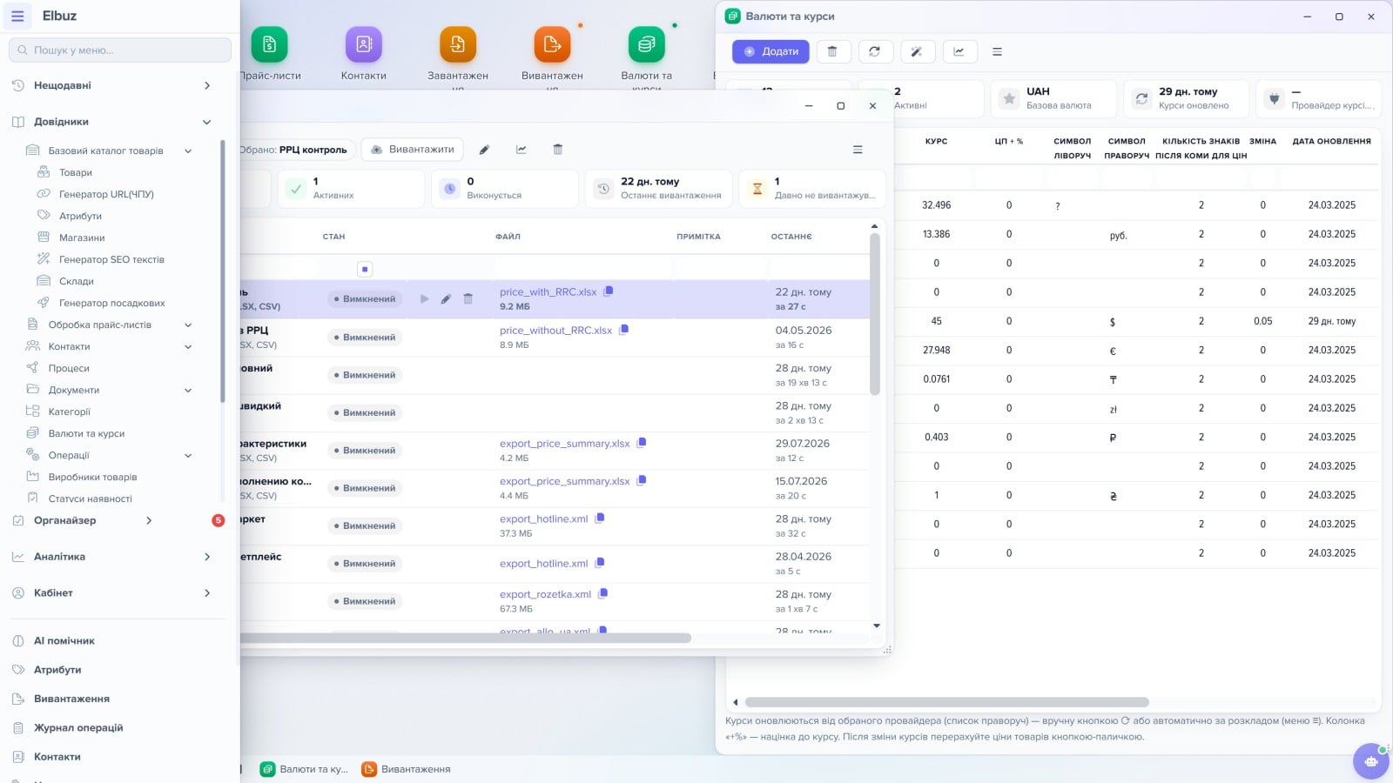
Task: Click the Пошук у меню search field
Action: tap(120, 50)
